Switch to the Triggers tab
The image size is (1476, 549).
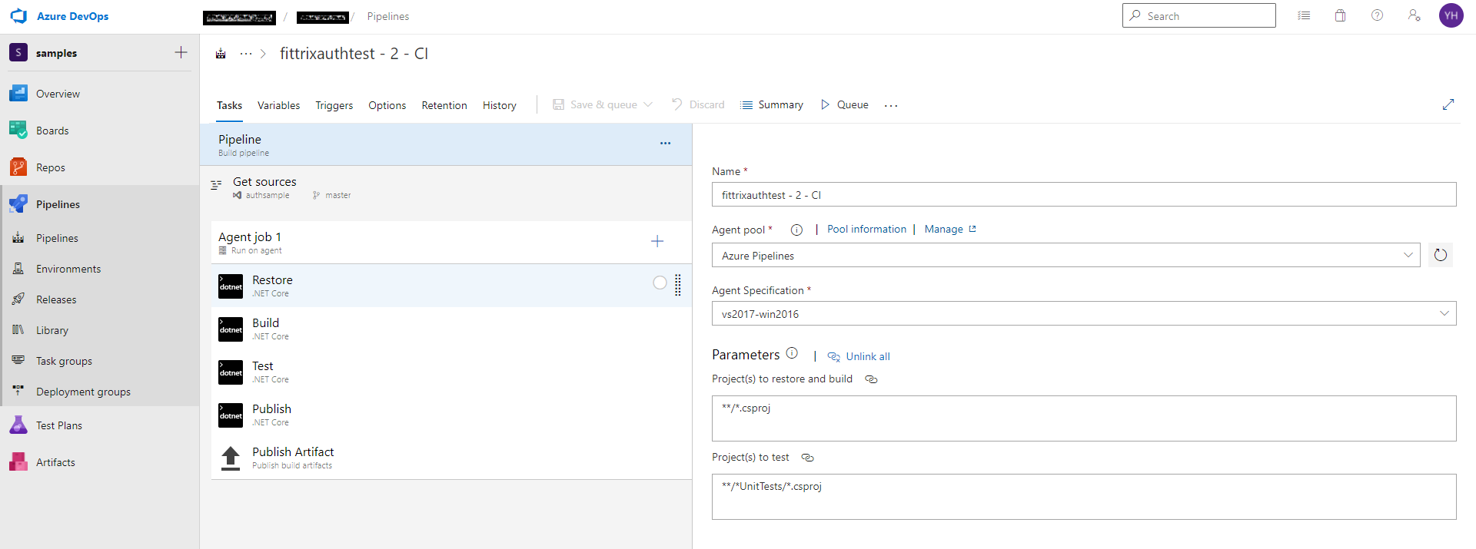(x=334, y=105)
